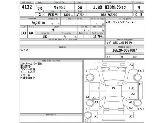Click the air conditioning code AAC
This screenshot has height=123, width=164.
pos(31,33)
